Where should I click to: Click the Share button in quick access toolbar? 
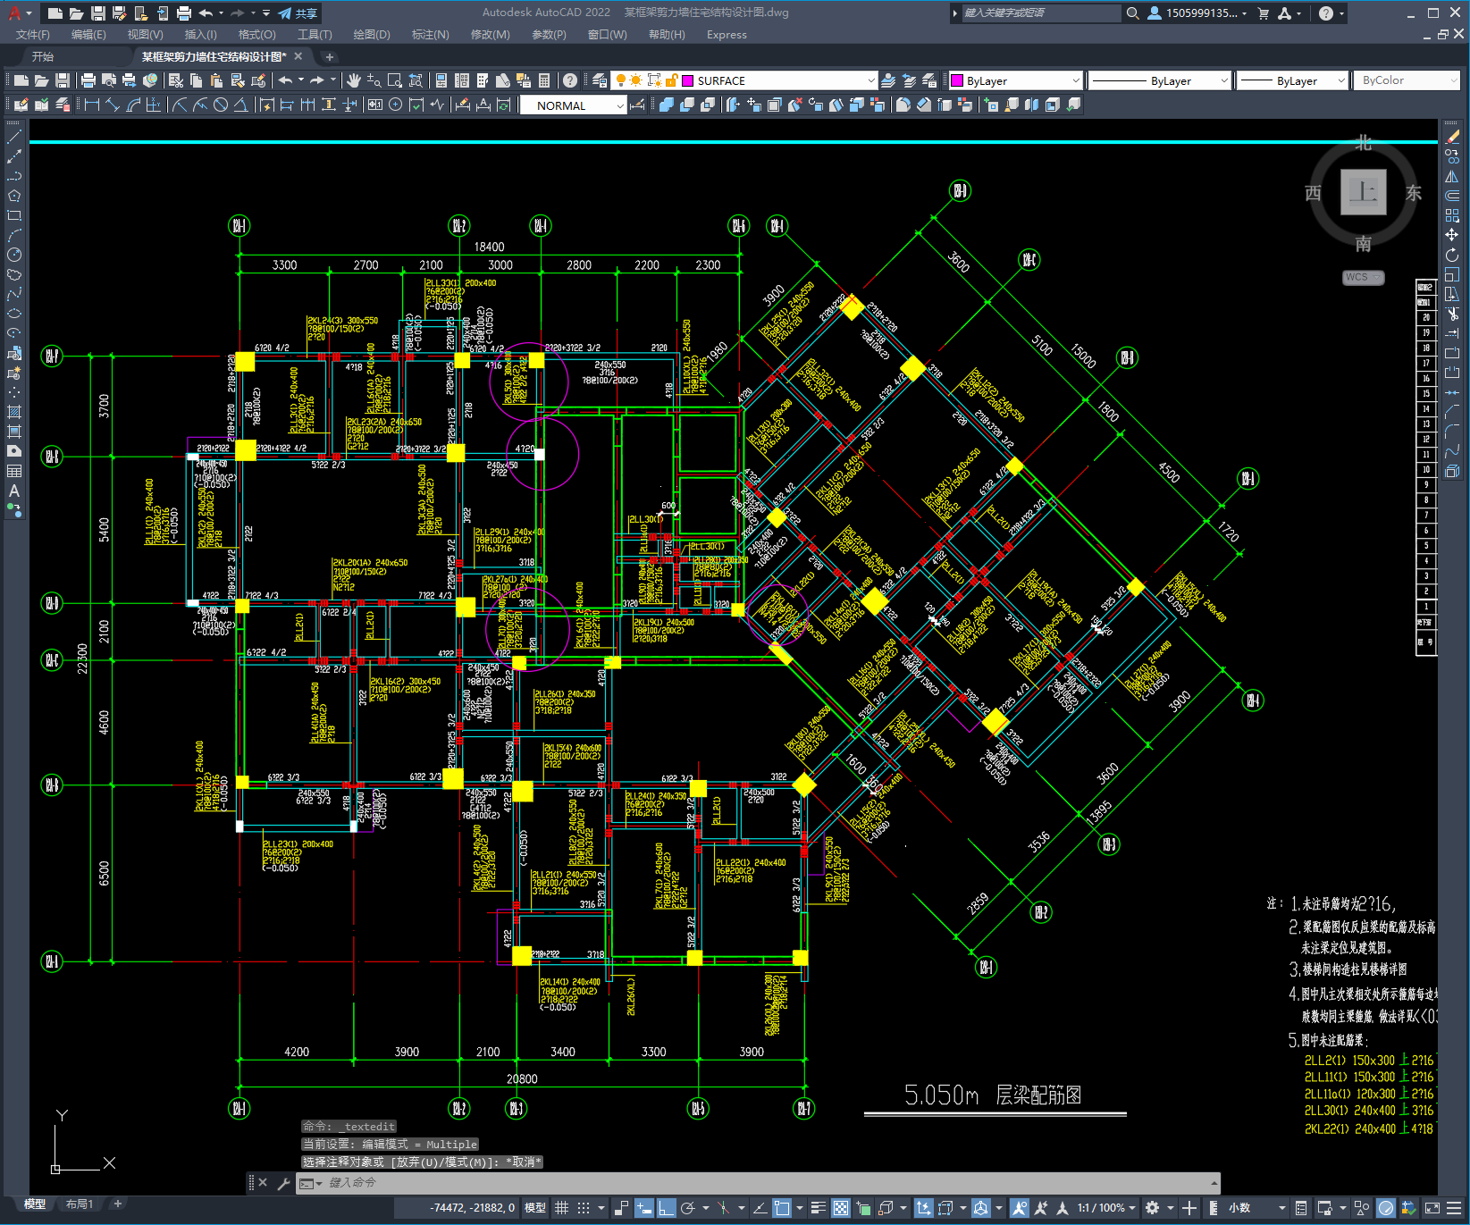[x=298, y=13]
